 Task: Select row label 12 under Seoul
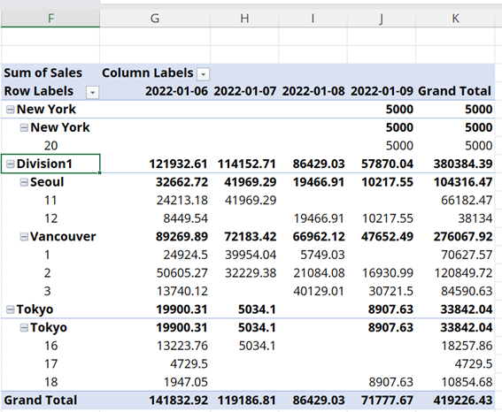50,218
